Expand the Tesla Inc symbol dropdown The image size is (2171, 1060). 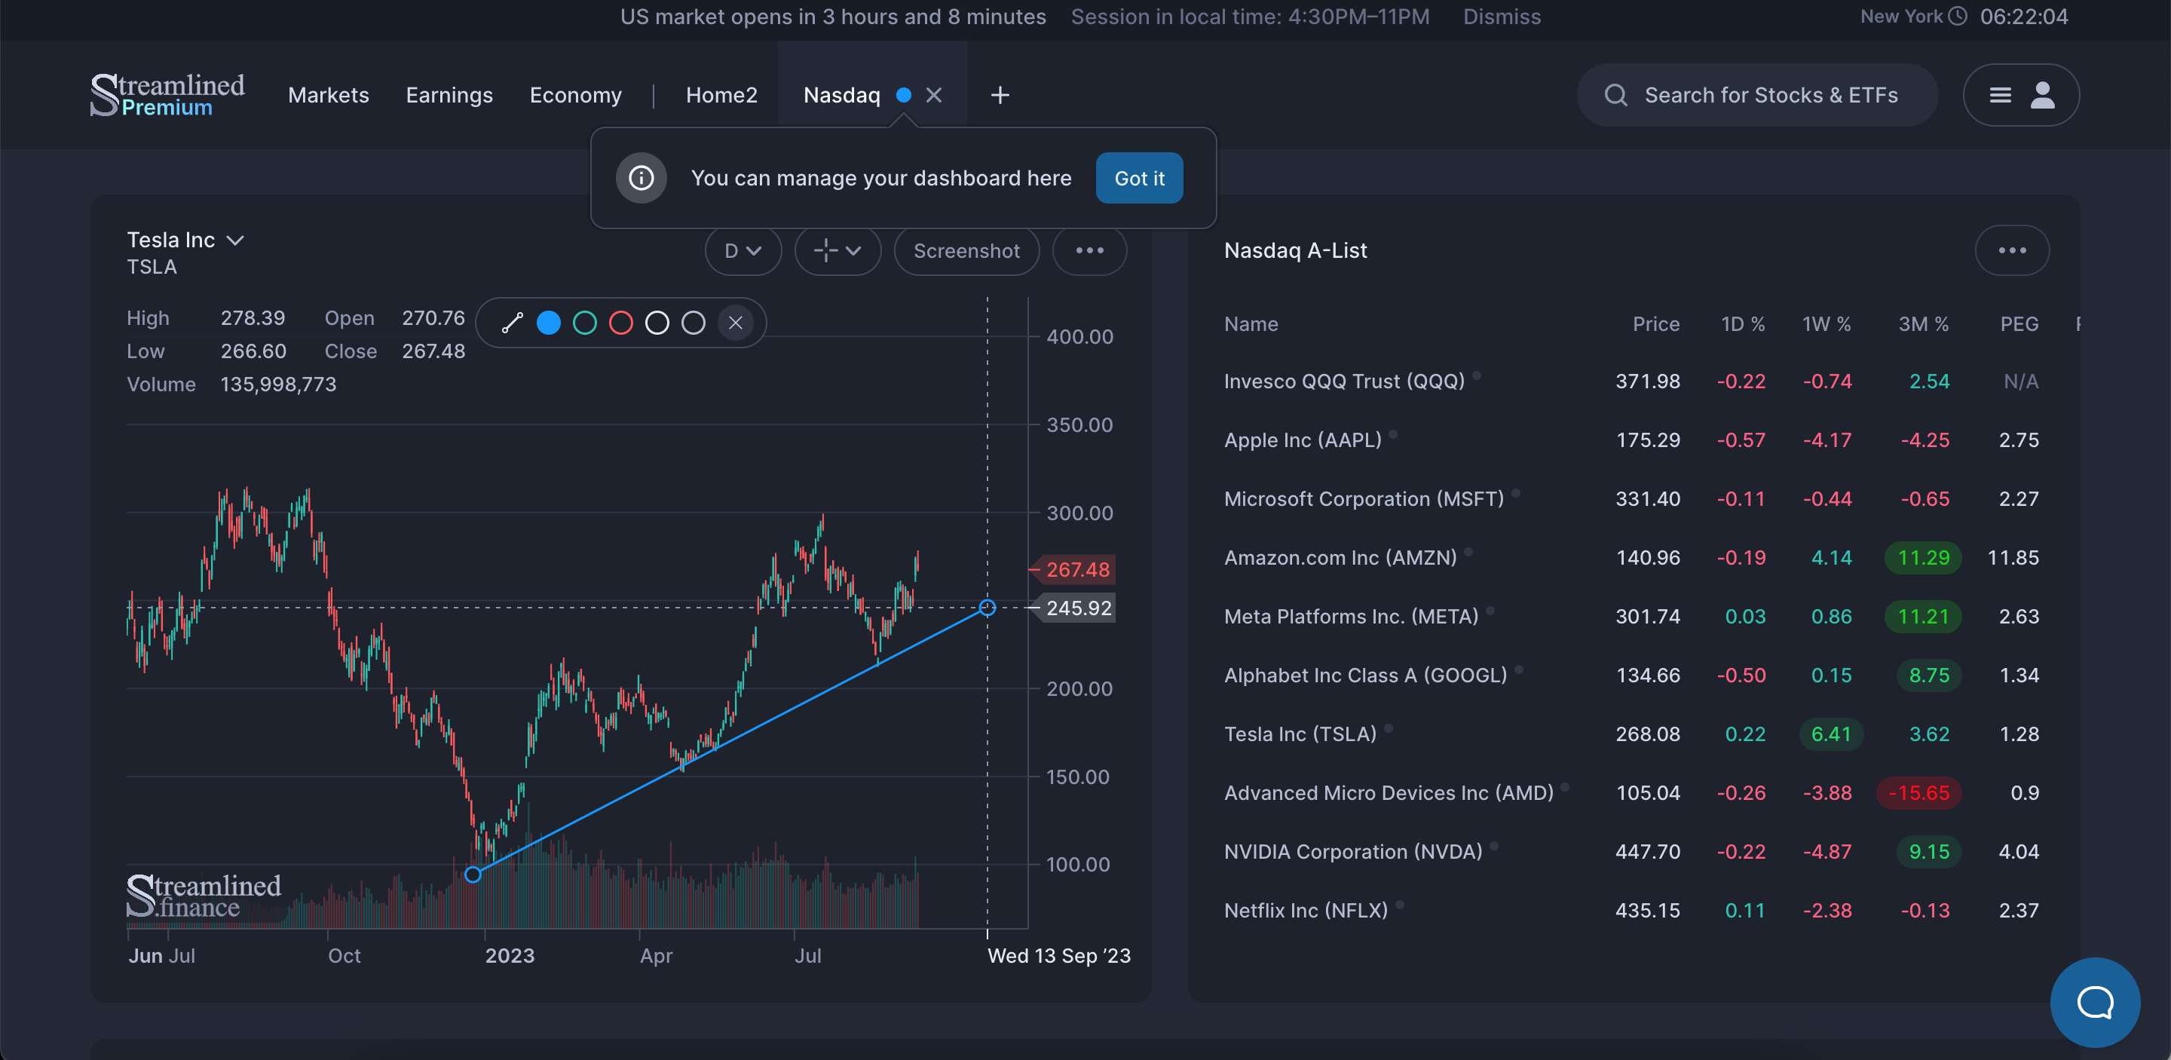(235, 240)
